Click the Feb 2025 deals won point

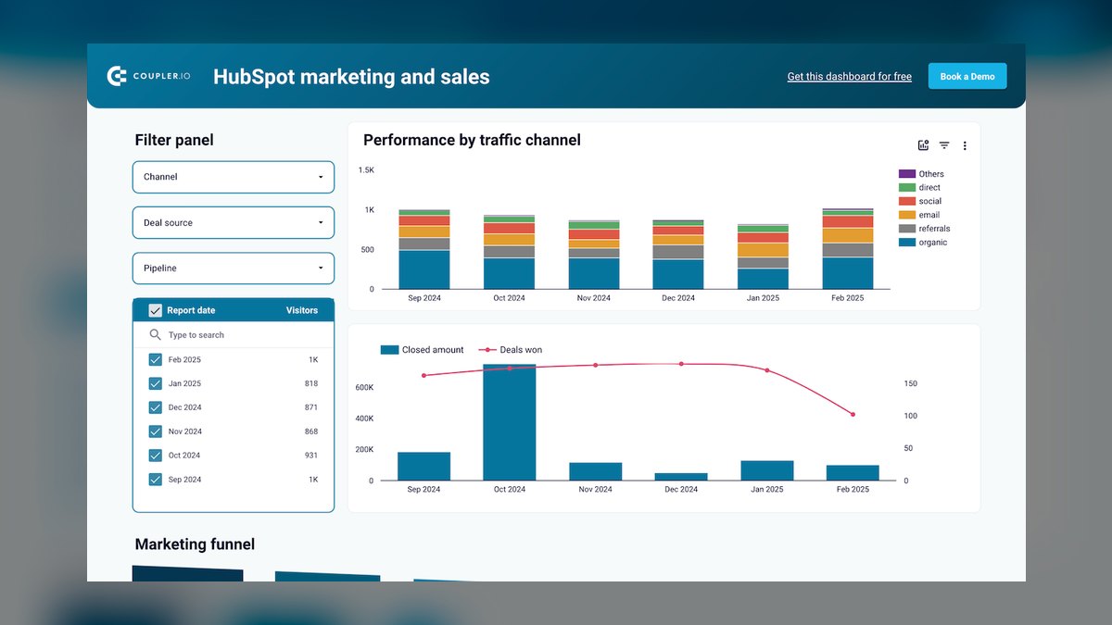pos(853,414)
